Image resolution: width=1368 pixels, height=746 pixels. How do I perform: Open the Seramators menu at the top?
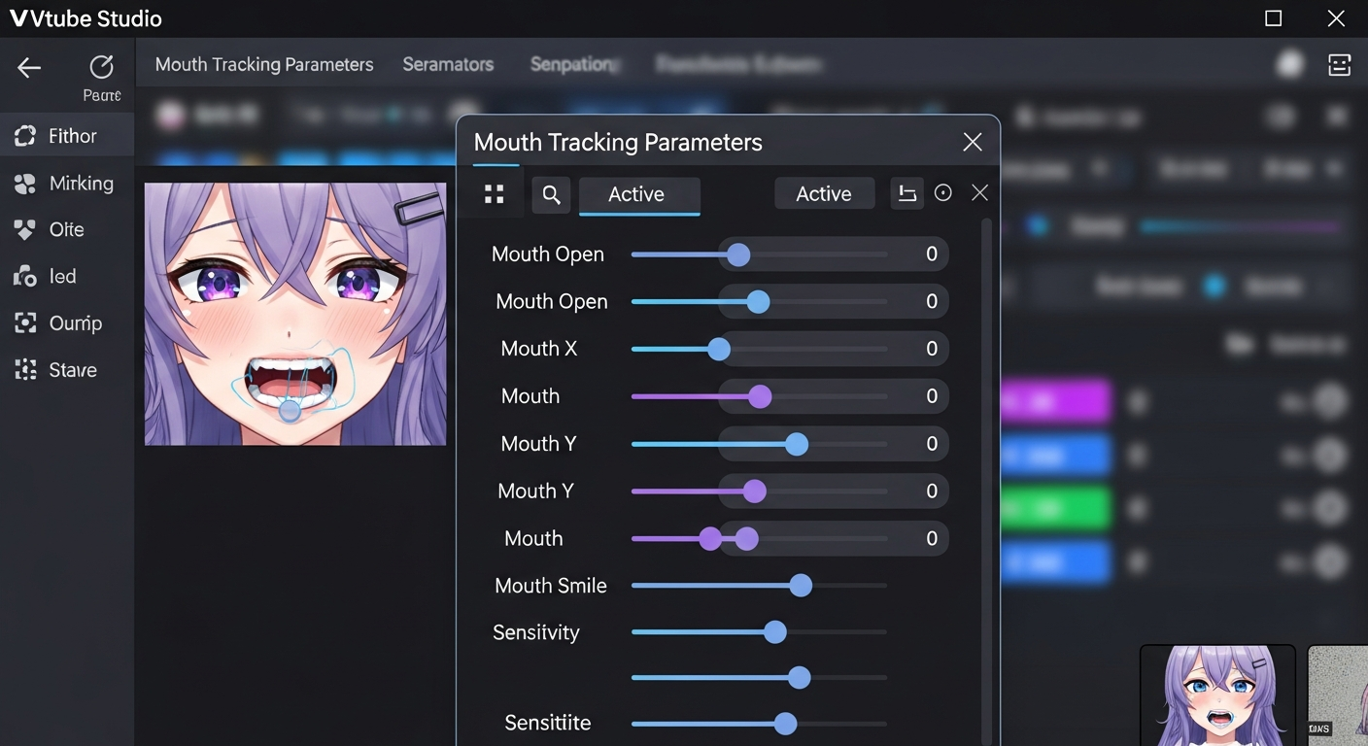pyautogui.click(x=448, y=64)
